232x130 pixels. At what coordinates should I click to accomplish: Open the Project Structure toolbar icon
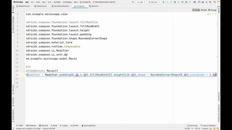pos(195,2)
